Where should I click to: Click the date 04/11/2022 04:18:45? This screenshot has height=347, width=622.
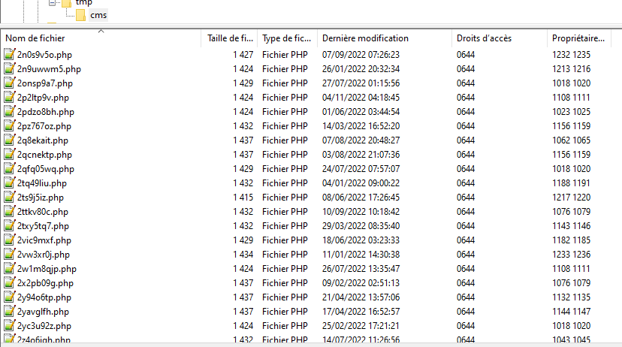[x=361, y=97]
